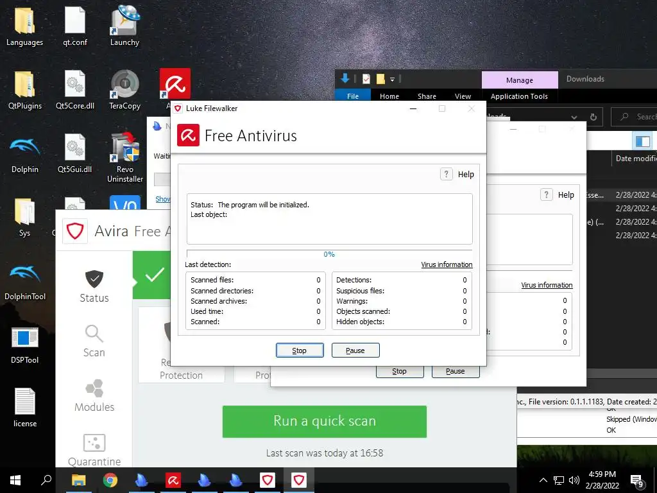Open File Explorer from the taskbar
The width and height of the screenshot is (657, 493).
[x=78, y=480]
